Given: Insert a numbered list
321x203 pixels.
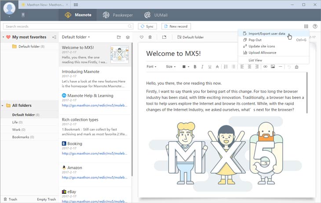Looking at the screenshot, I should [226, 66].
